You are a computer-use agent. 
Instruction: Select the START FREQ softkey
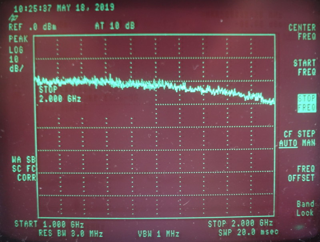click(304, 68)
